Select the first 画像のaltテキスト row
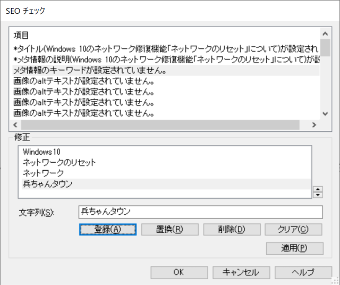This screenshot has height=285, width=340. click(166, 81)
